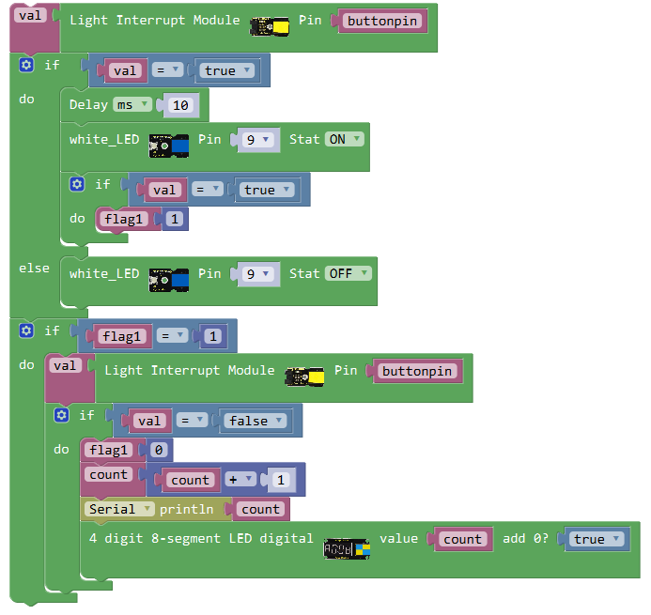
Task: Select buttonpin variable in top Light Interrupt block
Action: click(x=382, y=21)
